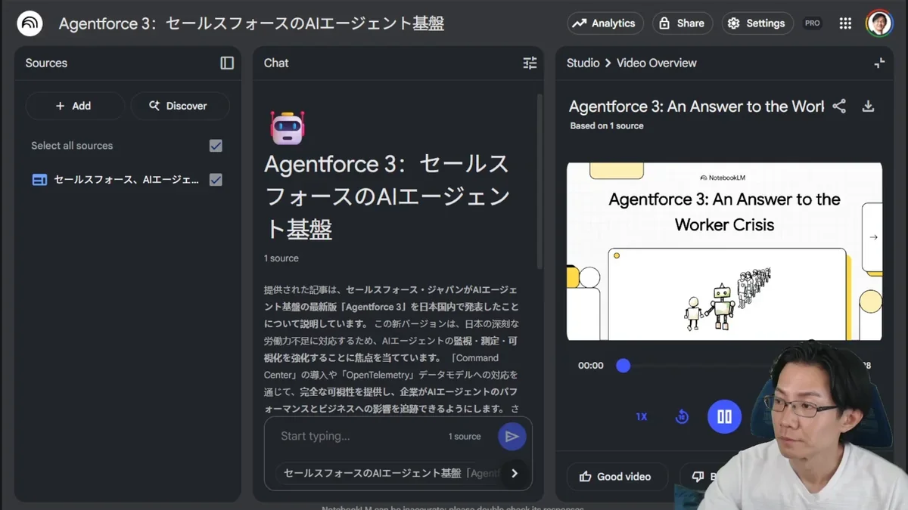Click the Chat panel header
The height and width of the screenshot is (510, 908).
pos(276,63)
